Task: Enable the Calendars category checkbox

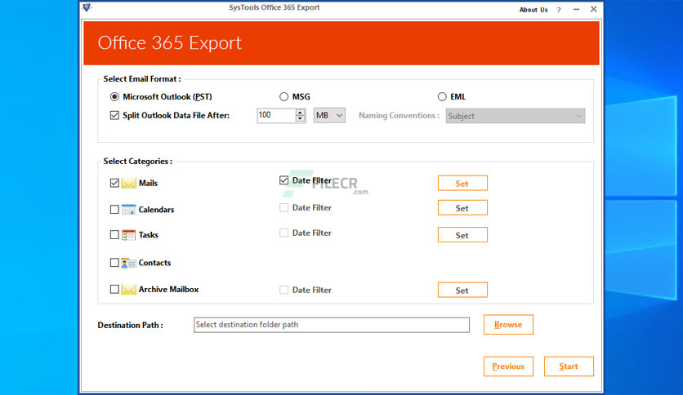Action: (x=114, y=210)
